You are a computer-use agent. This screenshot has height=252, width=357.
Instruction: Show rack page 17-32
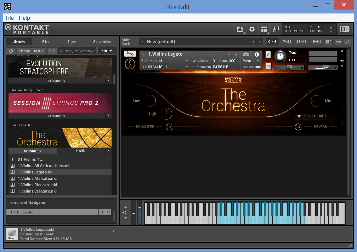pos(287,42)
